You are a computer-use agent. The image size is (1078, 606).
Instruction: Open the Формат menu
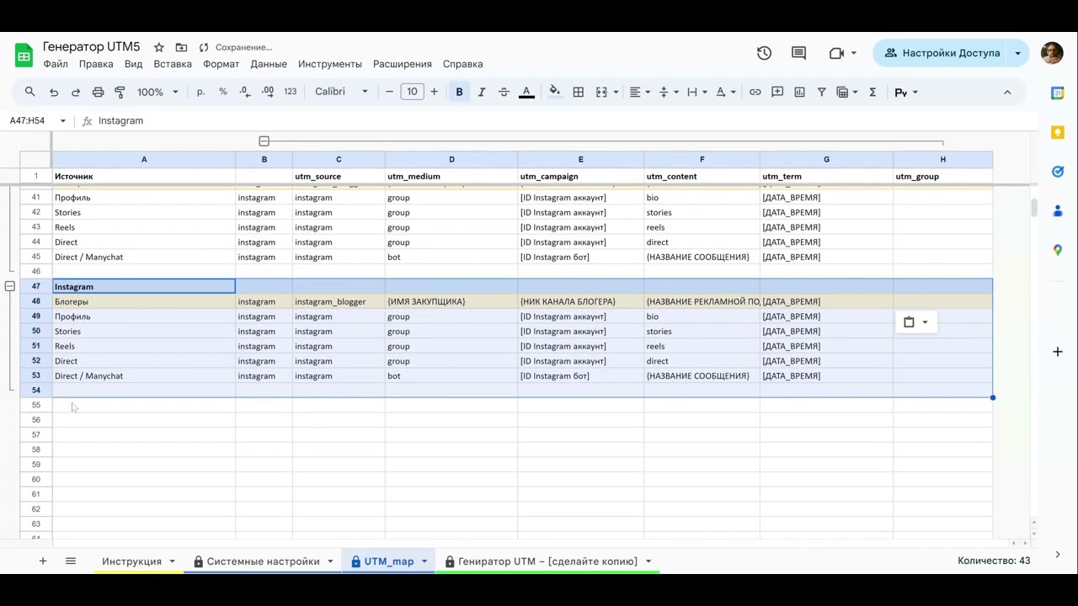pyautogui.click(x=221, y=64)
